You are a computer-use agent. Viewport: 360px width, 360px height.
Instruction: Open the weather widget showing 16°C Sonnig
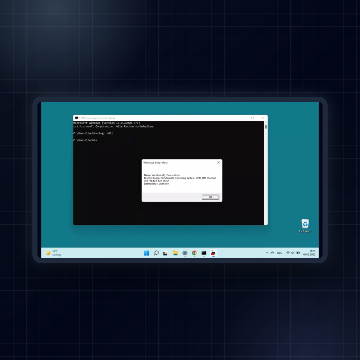pyautogui.click(x=53, y=253)
